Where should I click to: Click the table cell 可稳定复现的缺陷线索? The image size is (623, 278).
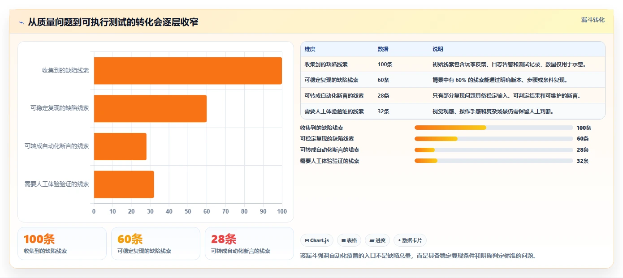pos(331,80)
